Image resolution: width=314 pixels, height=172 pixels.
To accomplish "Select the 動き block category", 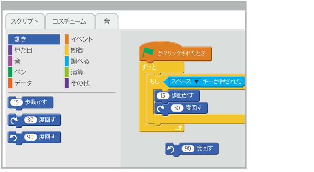I will tap(34, 39).
